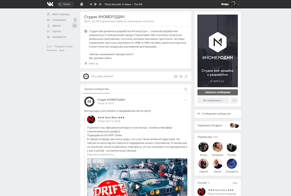Open the Race Wars reposted author name

[111, 118]
